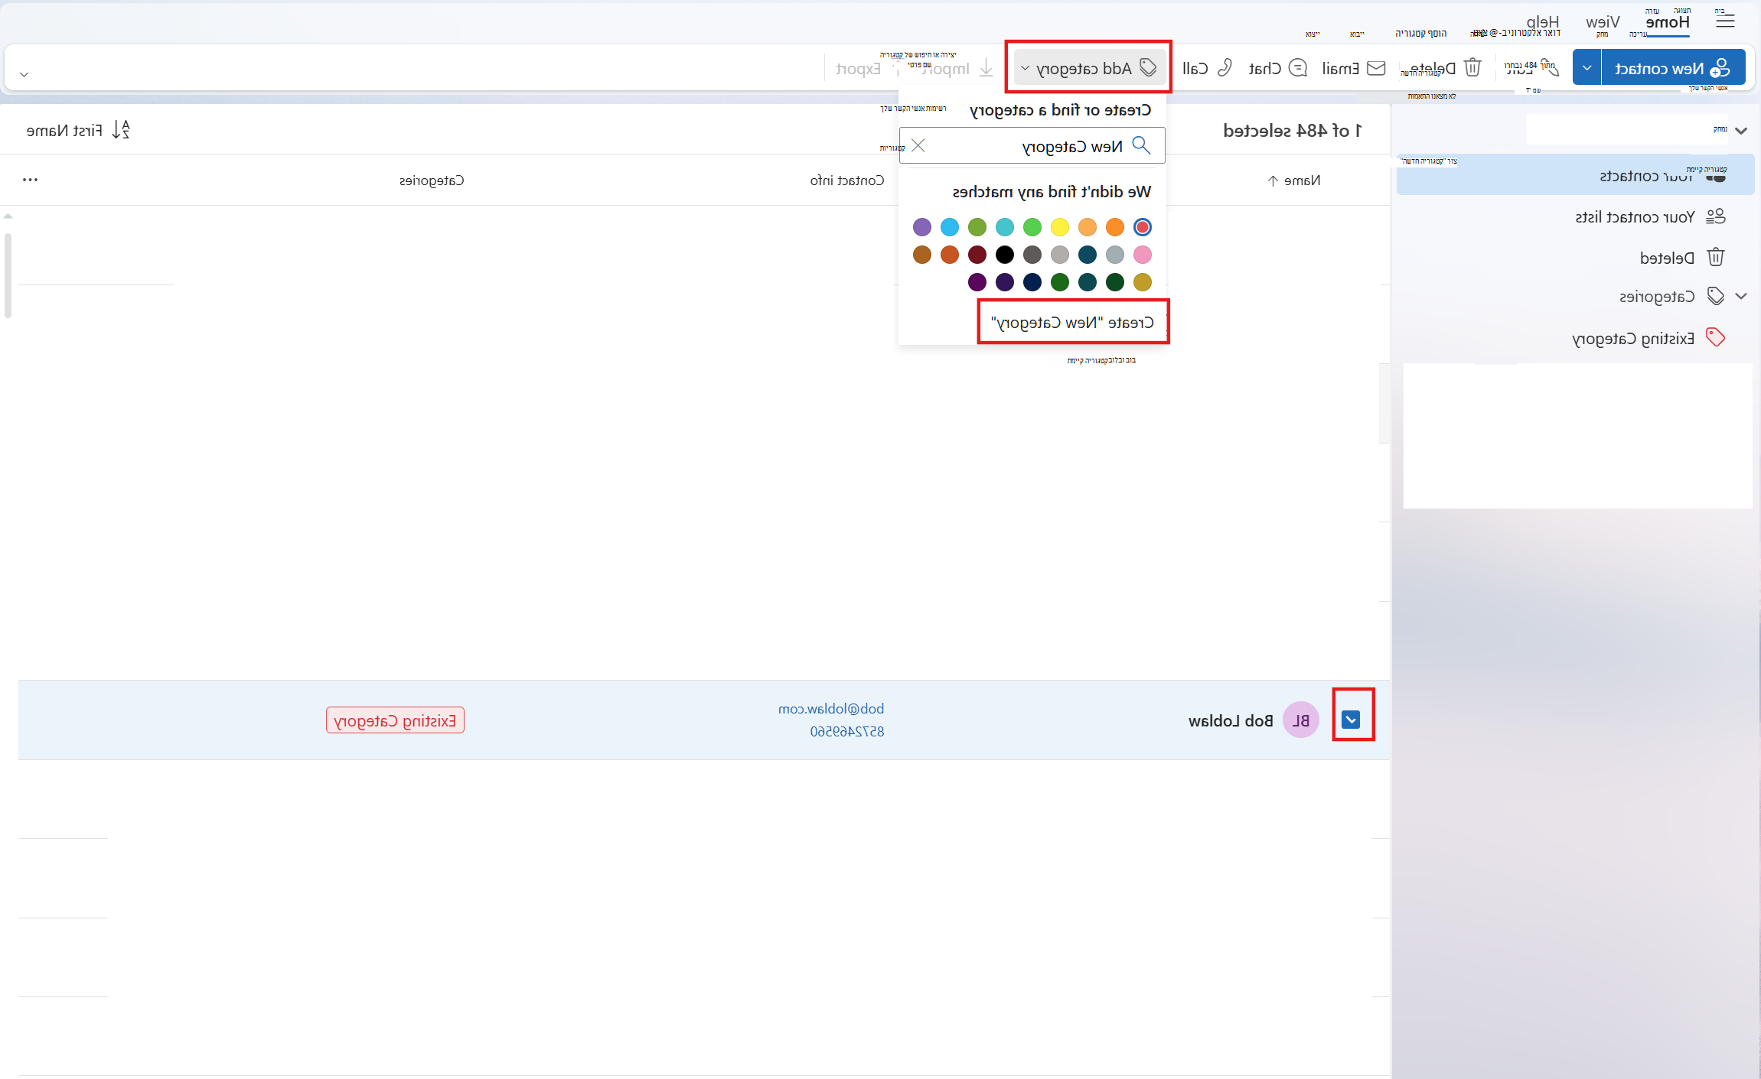Switch to the View tab
The image size is (1761, 1079).
click(x=1603, y=22)
